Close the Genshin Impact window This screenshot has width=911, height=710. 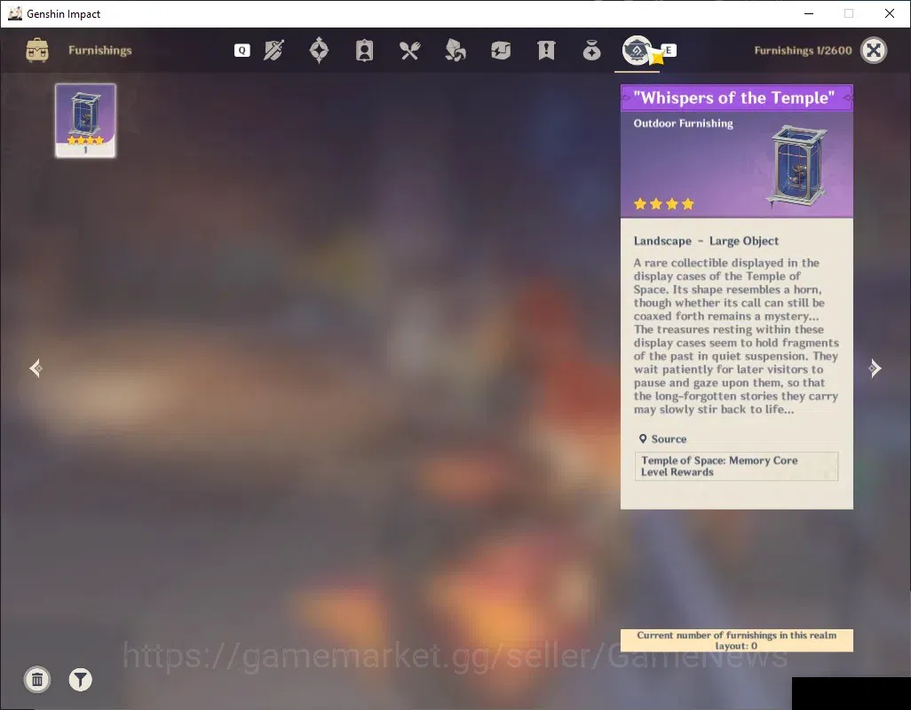coord(890,13)
